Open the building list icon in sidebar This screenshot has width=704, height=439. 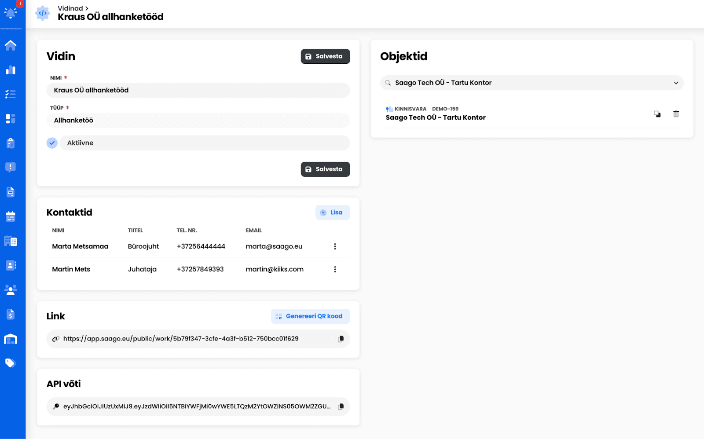tap(11, 241)
